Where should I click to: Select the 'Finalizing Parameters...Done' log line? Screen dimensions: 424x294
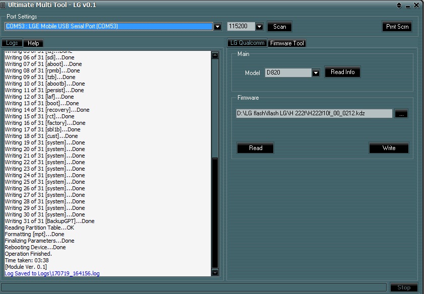(x=39, y=241)
